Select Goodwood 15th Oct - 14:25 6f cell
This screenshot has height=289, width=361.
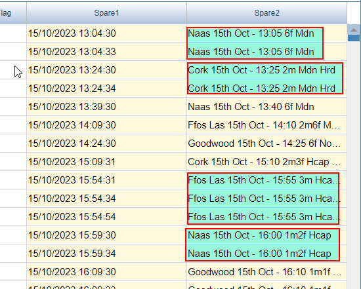266,144
